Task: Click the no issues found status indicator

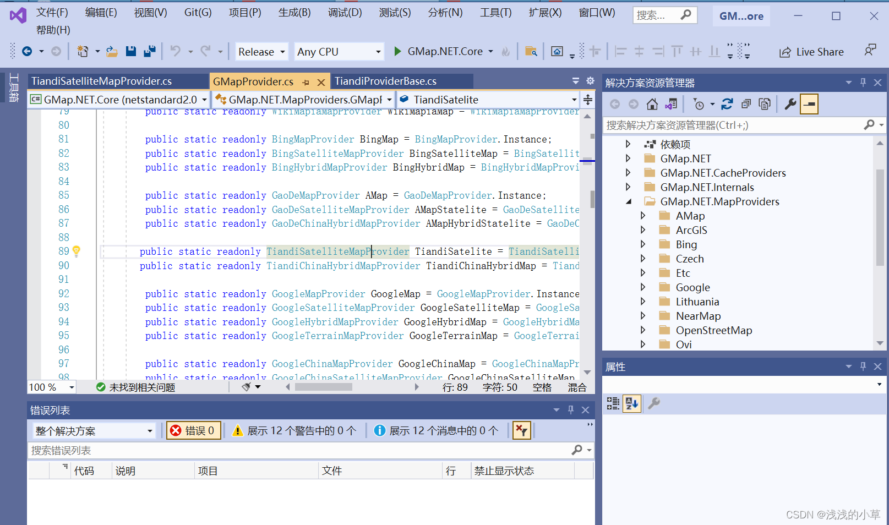Action: click(135, 387)
